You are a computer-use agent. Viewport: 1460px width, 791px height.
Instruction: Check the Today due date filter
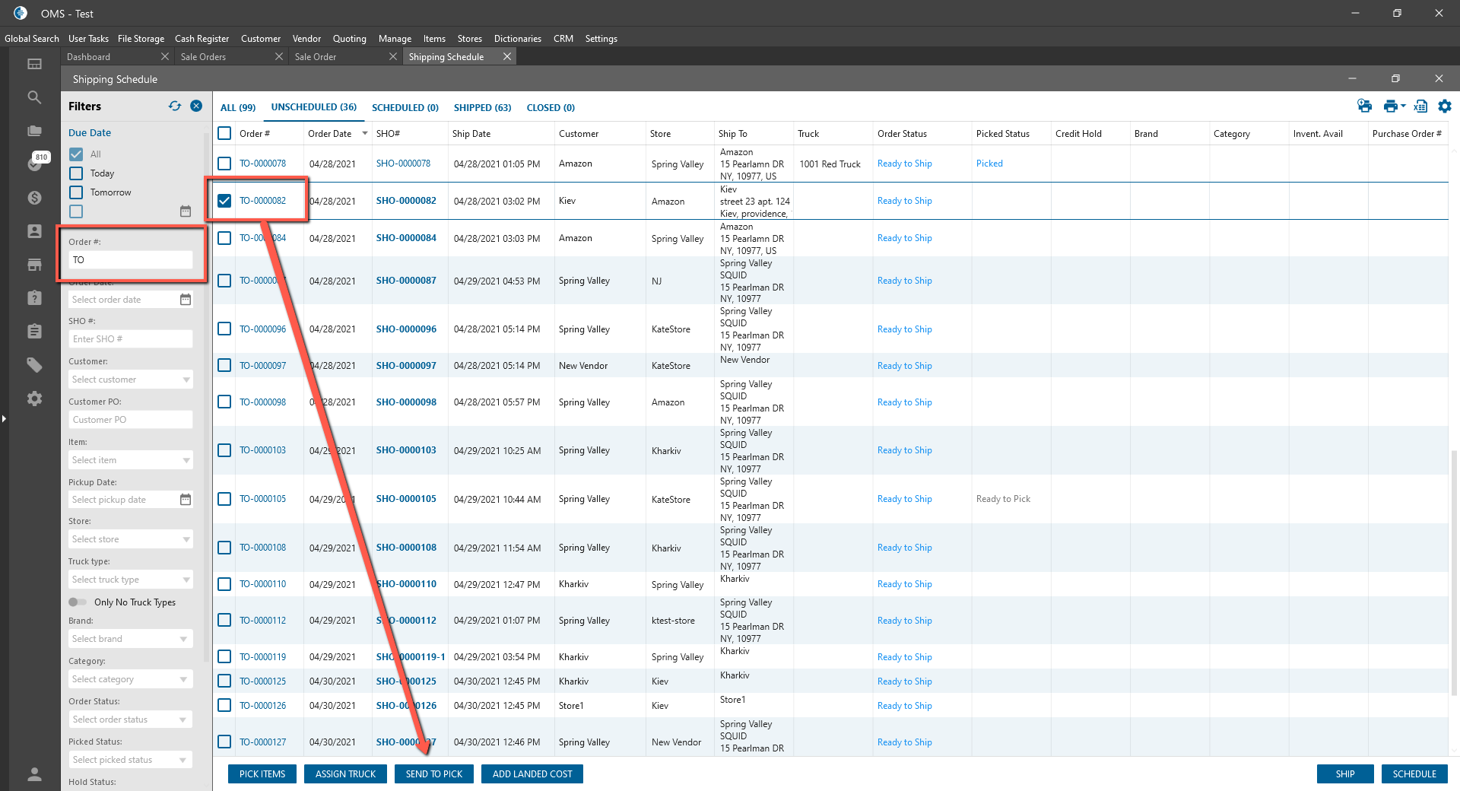[76, 173]
